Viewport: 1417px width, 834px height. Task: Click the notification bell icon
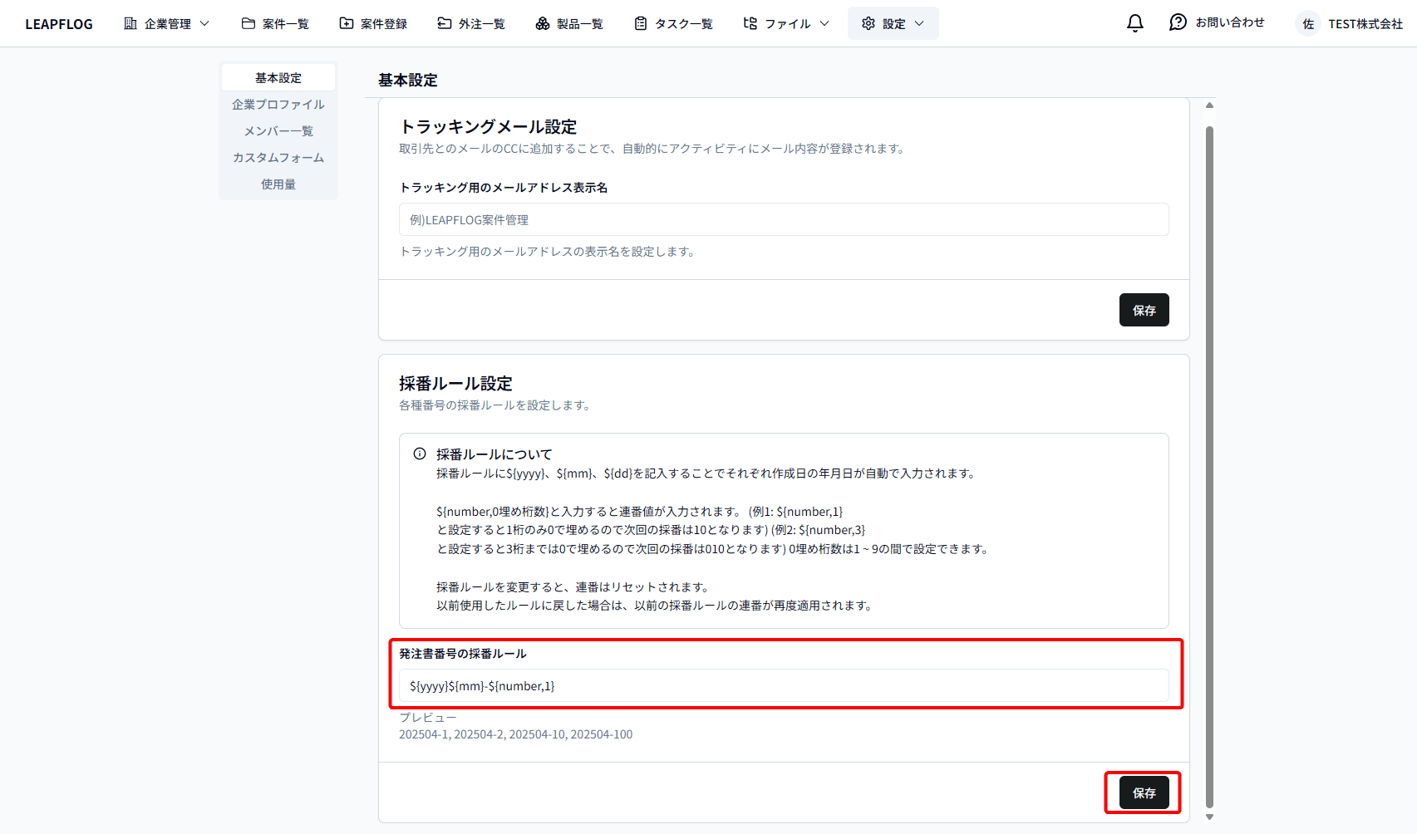1134,22
